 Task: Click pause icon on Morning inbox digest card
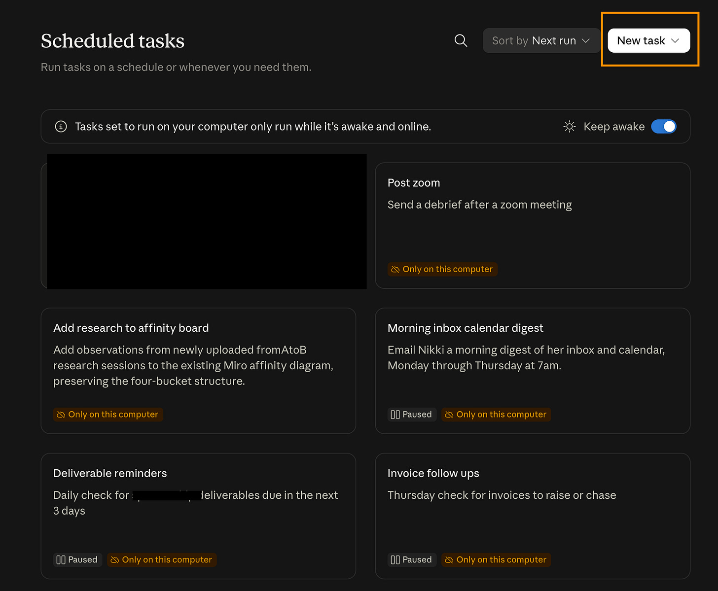(395, 415)
